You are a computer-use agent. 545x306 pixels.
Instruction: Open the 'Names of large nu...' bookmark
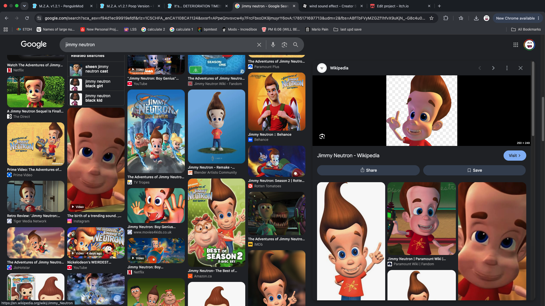click(x=56, y=29)
